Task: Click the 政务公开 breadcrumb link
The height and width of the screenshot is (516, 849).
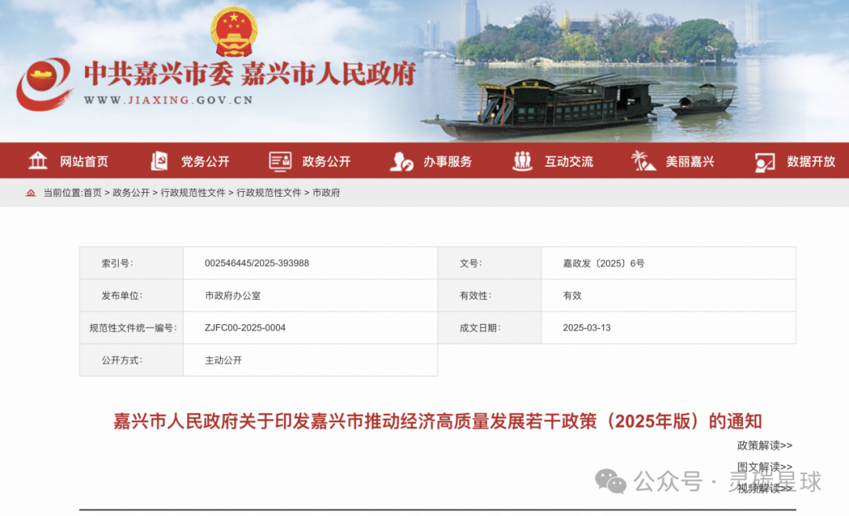Action: point(131,193)
